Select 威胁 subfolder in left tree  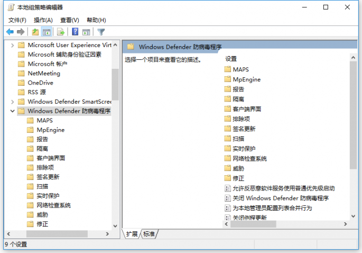tap(42, 215)
